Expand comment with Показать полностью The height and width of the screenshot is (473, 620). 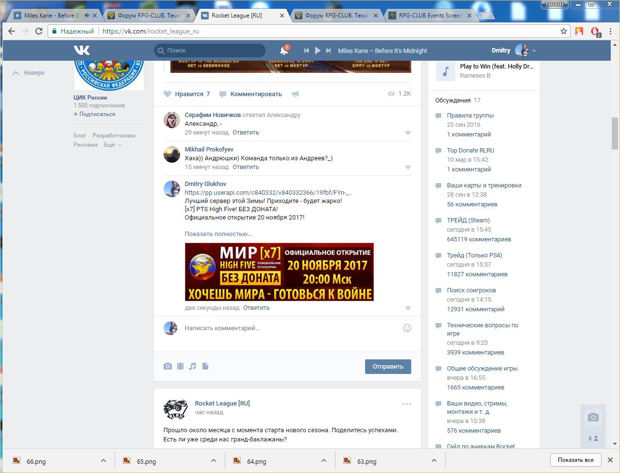(x=218, y=234)
